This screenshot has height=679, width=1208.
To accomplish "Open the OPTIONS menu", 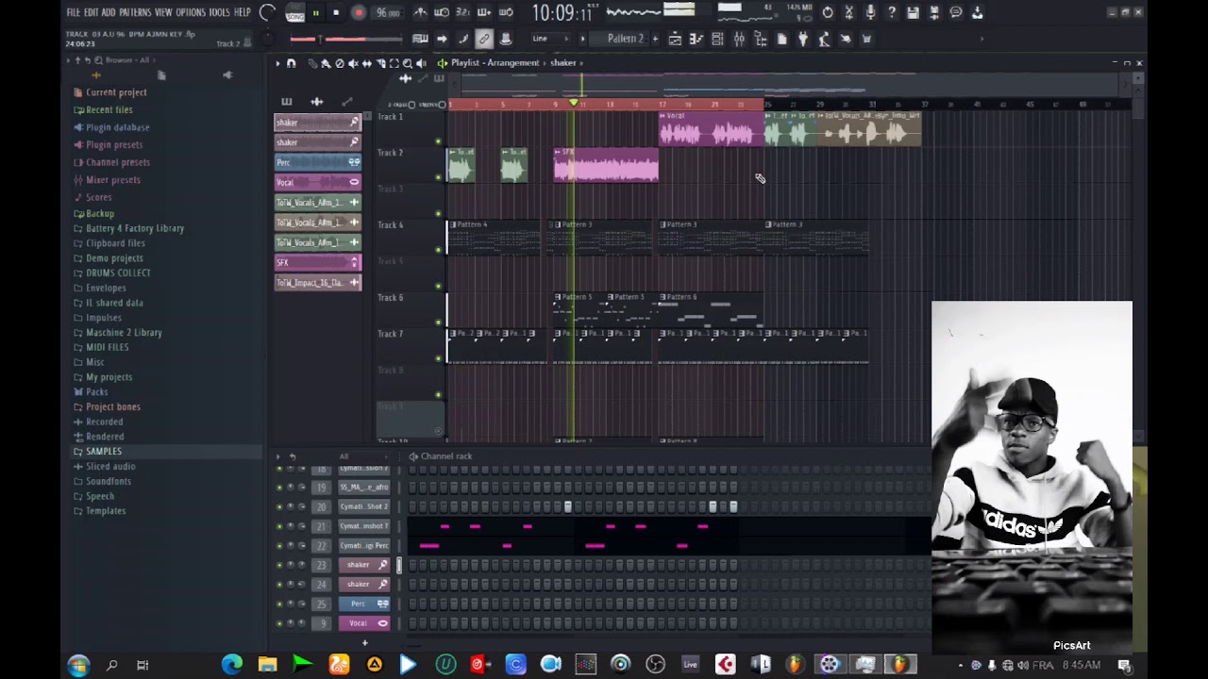I will coord(190,12).
